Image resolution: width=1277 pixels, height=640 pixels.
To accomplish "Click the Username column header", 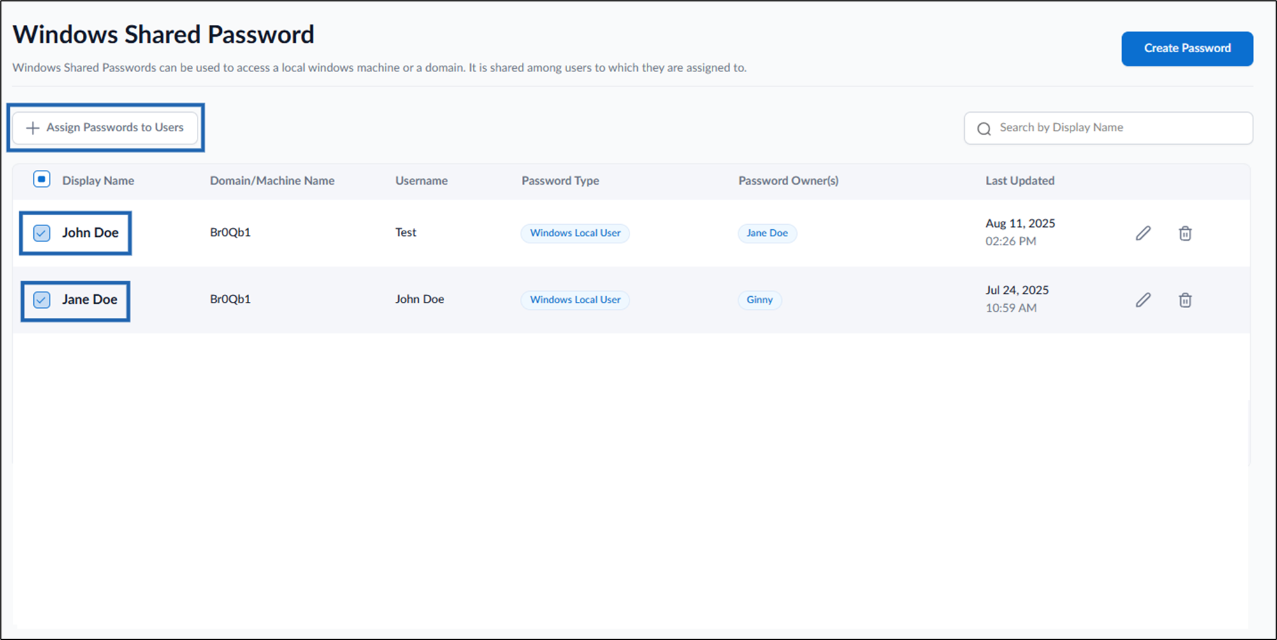I will tap(421, 181).
